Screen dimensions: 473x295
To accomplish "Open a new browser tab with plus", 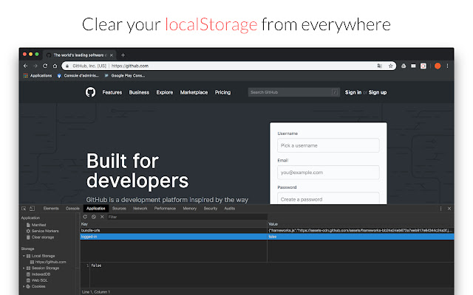I will coord(123,55).
